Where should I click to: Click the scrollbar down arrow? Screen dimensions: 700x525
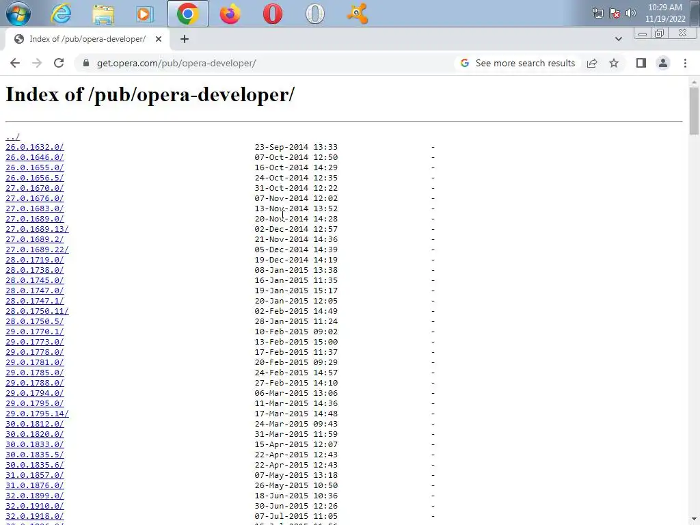coord(694,520)
